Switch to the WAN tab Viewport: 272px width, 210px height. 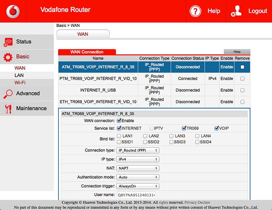click(83, 34)
